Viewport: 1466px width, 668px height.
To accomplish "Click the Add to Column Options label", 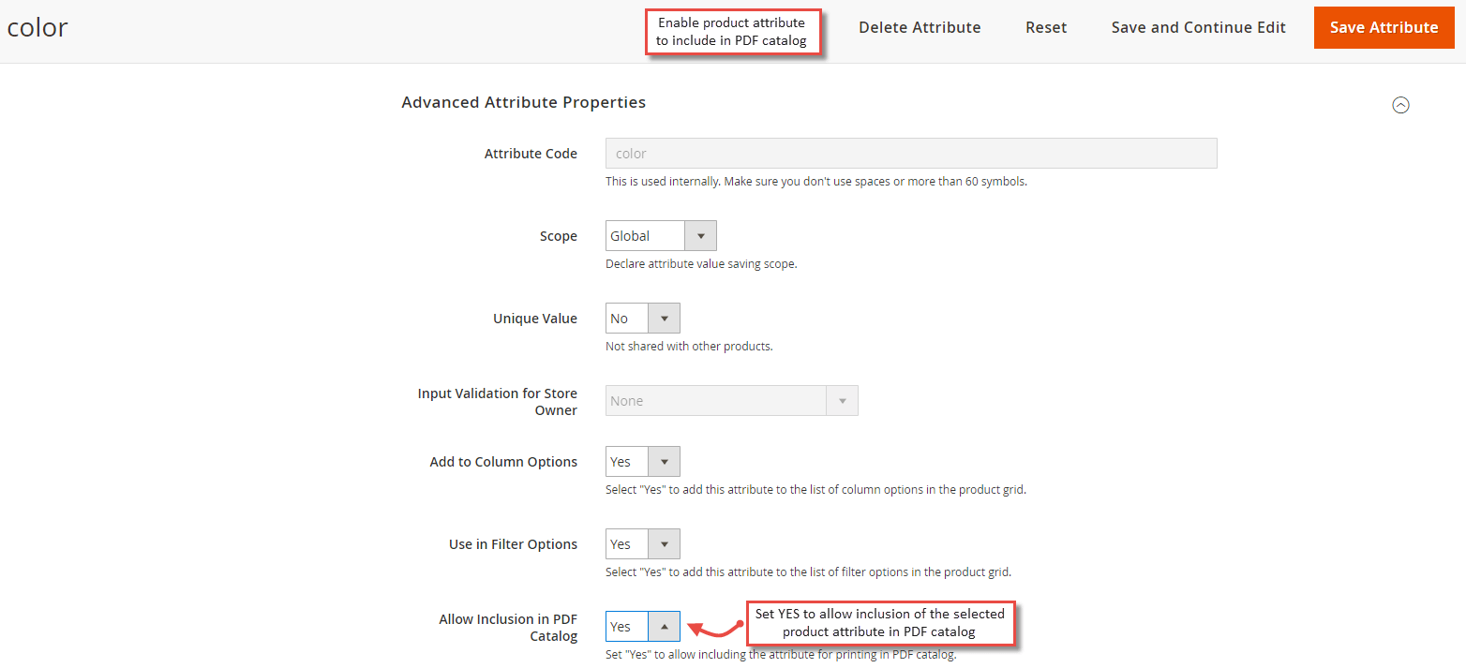I will click(503, 462).
